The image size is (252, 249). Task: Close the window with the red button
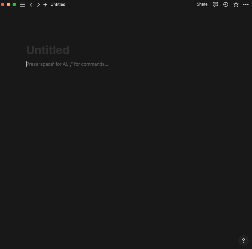coord(3,4)
